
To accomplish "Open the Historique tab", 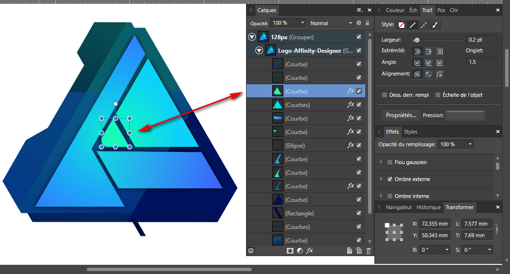I will (428, 207).
